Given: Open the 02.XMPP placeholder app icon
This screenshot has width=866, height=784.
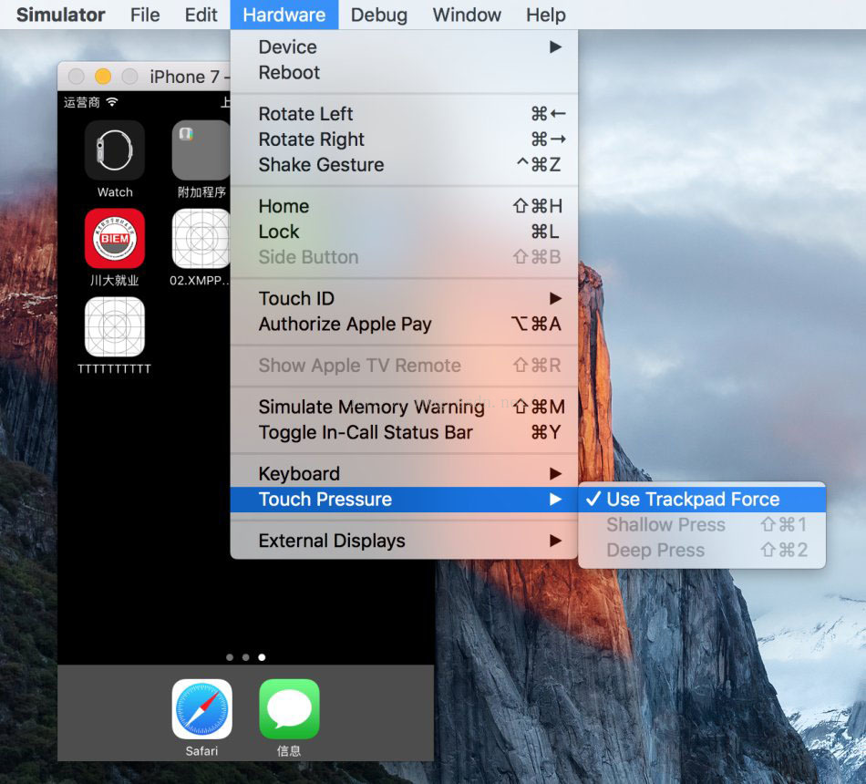Looking at the screenshot, I should (201, 239).
